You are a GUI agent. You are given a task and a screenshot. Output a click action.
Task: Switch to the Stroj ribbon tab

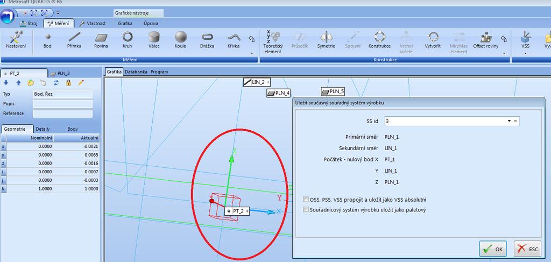[x=29, y=24]
